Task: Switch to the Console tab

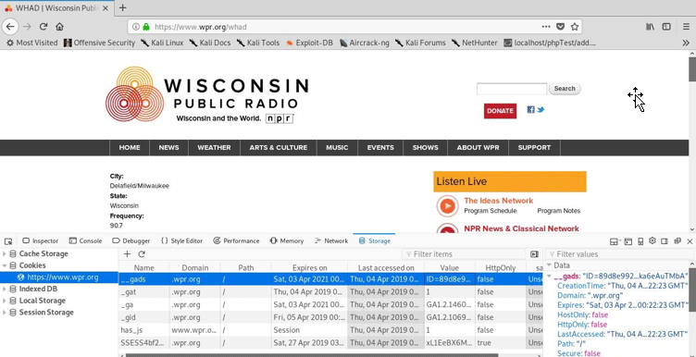Action: [86, 240]
